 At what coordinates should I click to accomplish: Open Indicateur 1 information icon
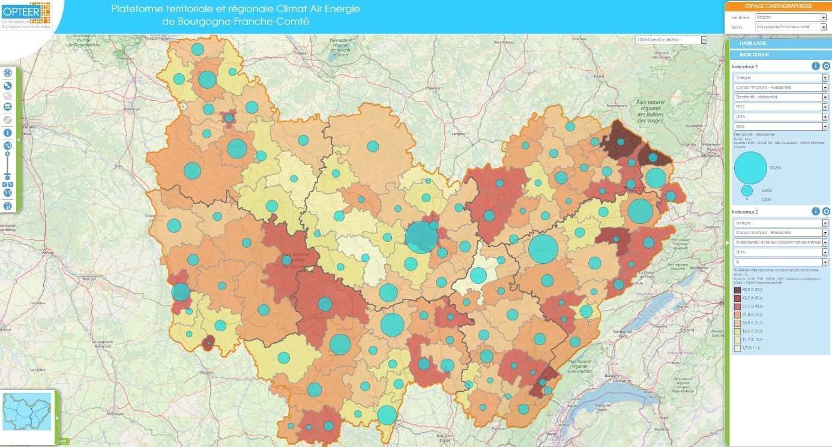[816, 66]
